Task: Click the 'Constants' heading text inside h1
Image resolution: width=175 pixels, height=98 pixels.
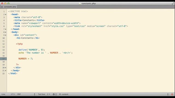Action: (27, 38)
